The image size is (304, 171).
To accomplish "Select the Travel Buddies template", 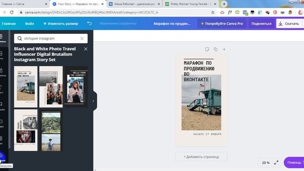I will coord(26,130).
